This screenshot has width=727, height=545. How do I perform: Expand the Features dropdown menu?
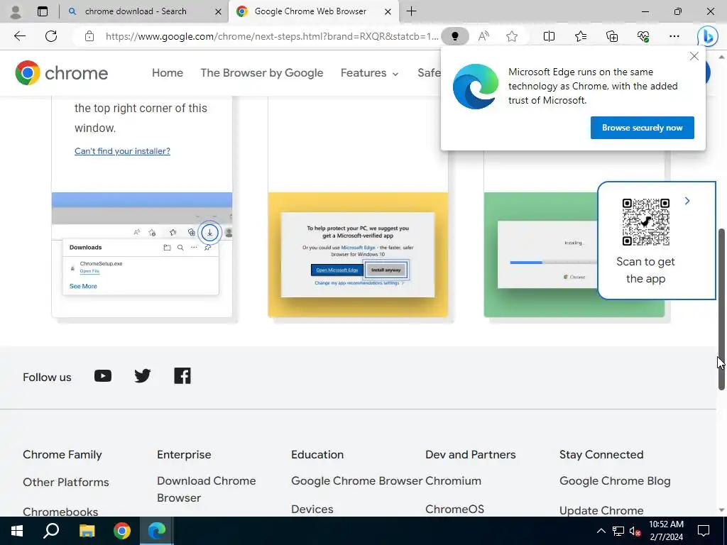(369, 73)
